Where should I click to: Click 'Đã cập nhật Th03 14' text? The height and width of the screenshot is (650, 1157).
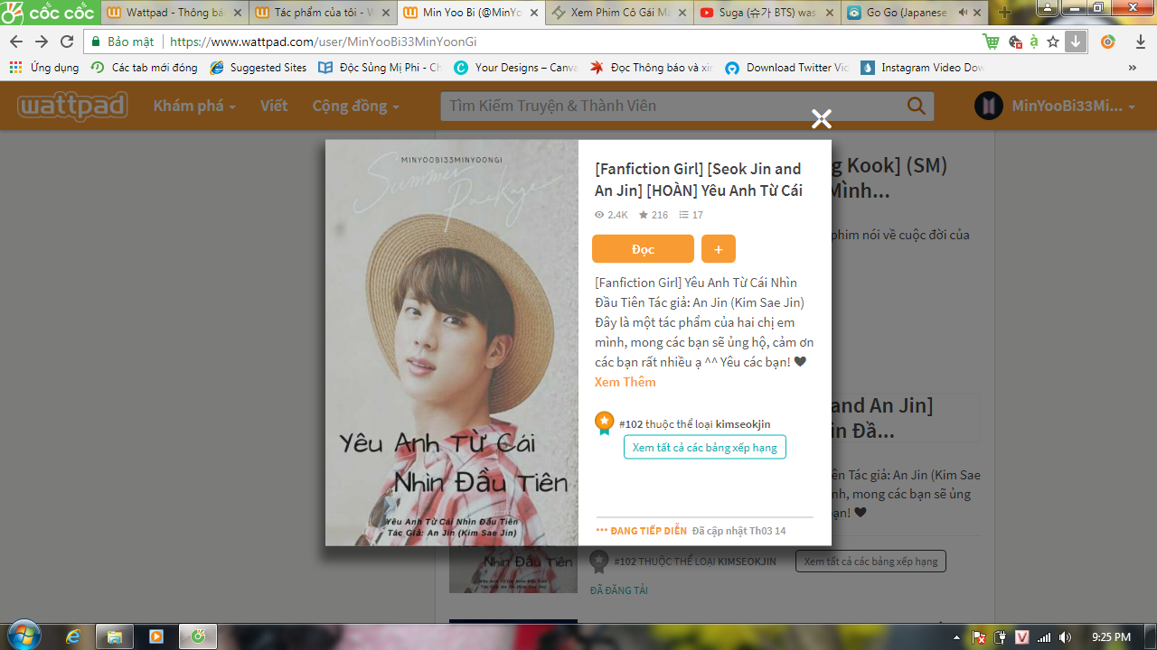[x=738, y=531]
